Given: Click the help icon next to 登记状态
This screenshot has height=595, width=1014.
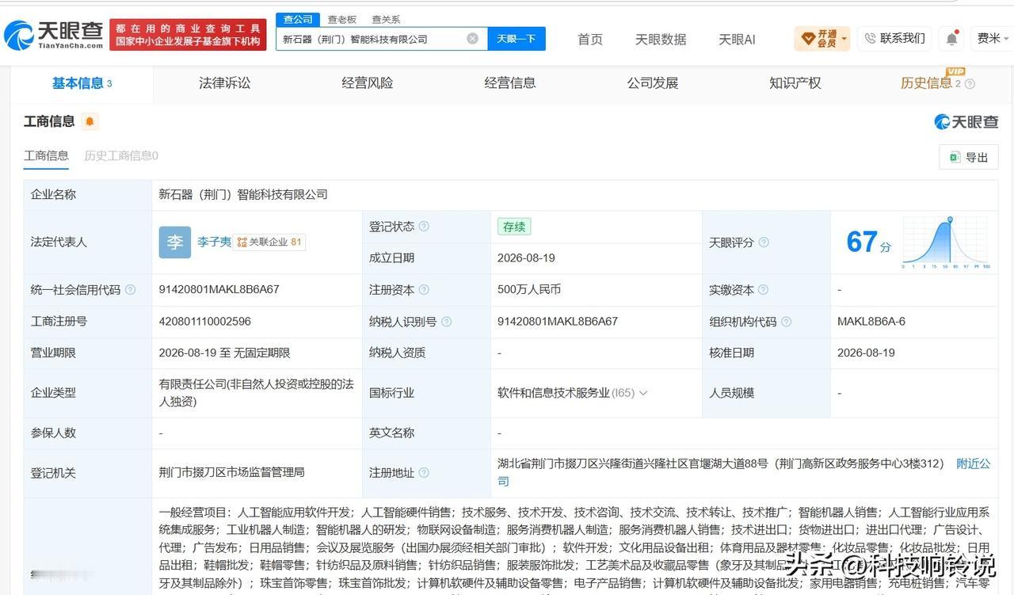Looking at the screenshot, I should click(424, 227).
